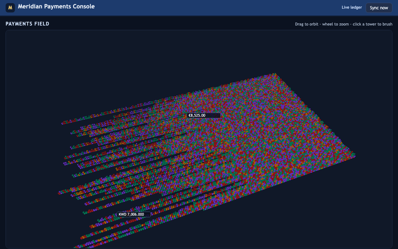Select the €8,525.00 tower label

coord(204,116)
